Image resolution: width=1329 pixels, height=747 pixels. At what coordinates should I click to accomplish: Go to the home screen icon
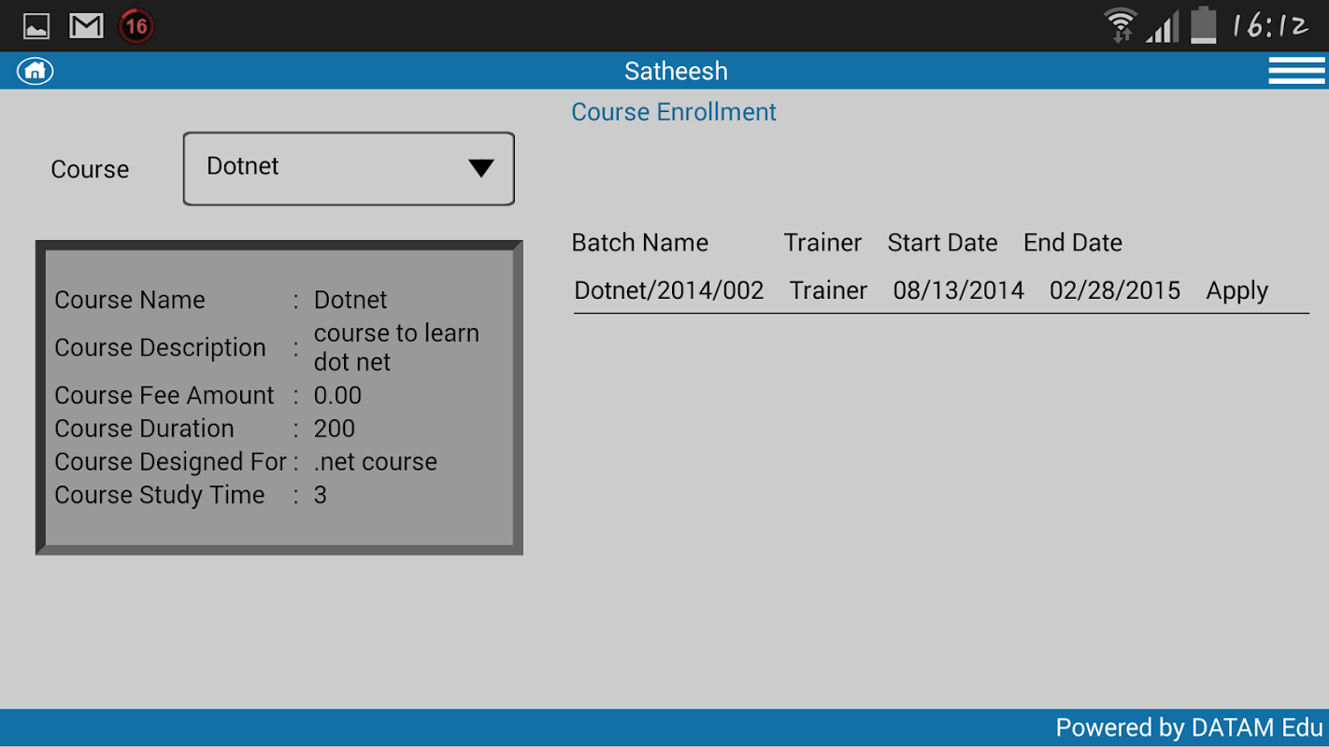(36, 70)
